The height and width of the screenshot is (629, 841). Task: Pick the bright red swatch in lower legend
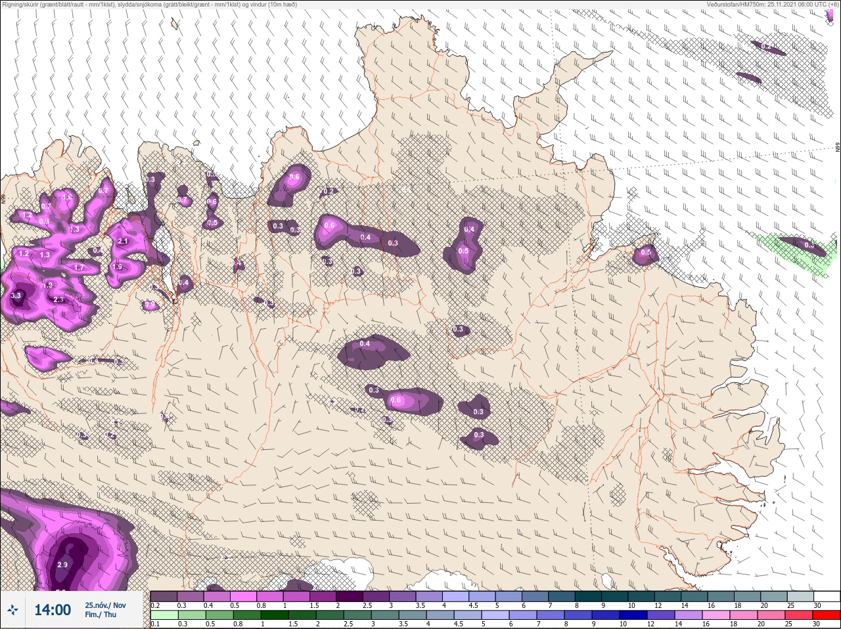pos(828,615)
